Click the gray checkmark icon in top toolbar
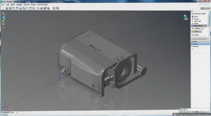211x116 pixels. (41, 8)
